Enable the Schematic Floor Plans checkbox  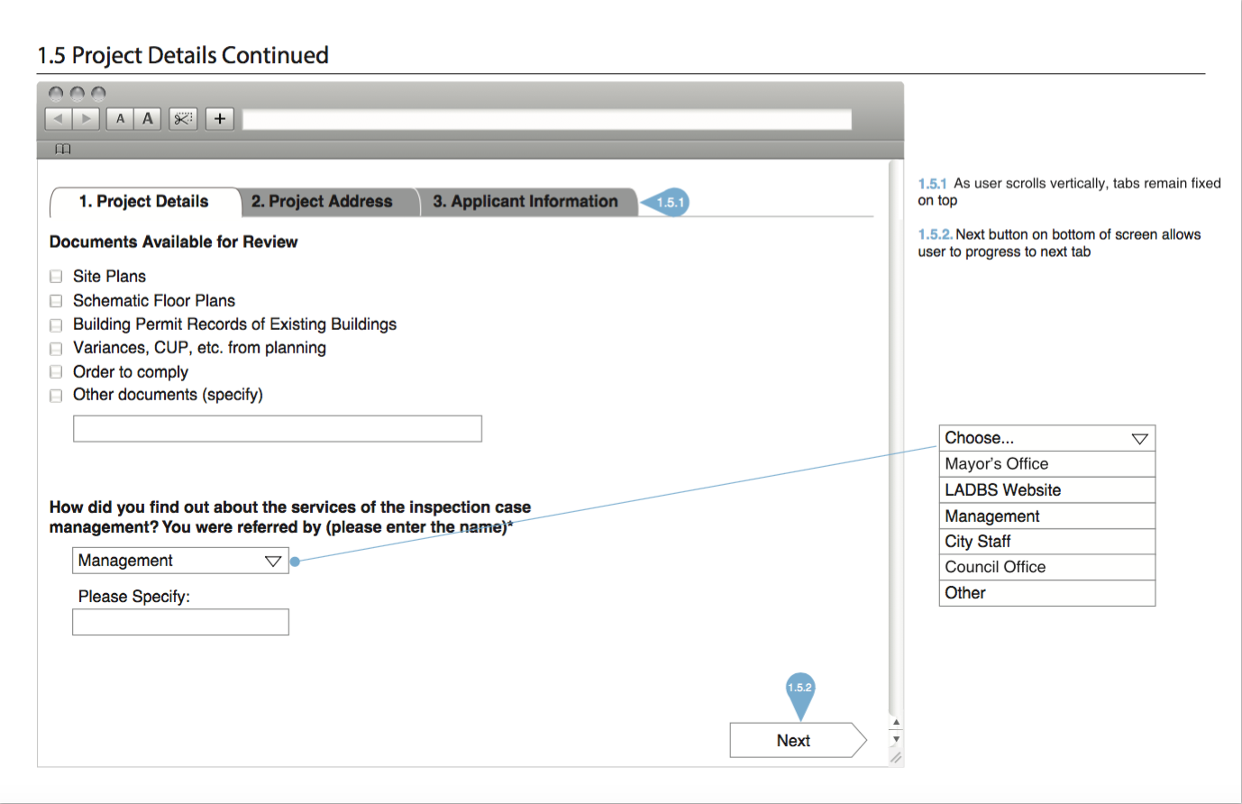click(56, 301)
